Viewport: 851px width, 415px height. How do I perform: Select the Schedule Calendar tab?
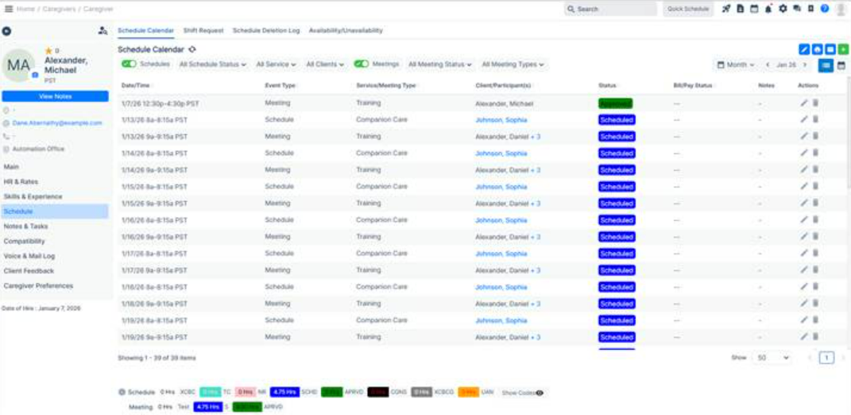tap(146, 30)
